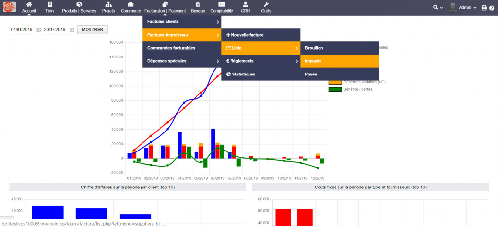The image size is (498, 226).
Task: Open start date calendar picker
Action: point(38,30)
